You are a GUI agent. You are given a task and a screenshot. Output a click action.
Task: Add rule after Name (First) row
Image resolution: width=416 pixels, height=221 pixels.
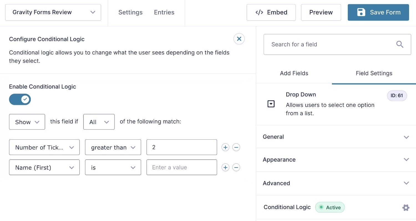point(225,167)
